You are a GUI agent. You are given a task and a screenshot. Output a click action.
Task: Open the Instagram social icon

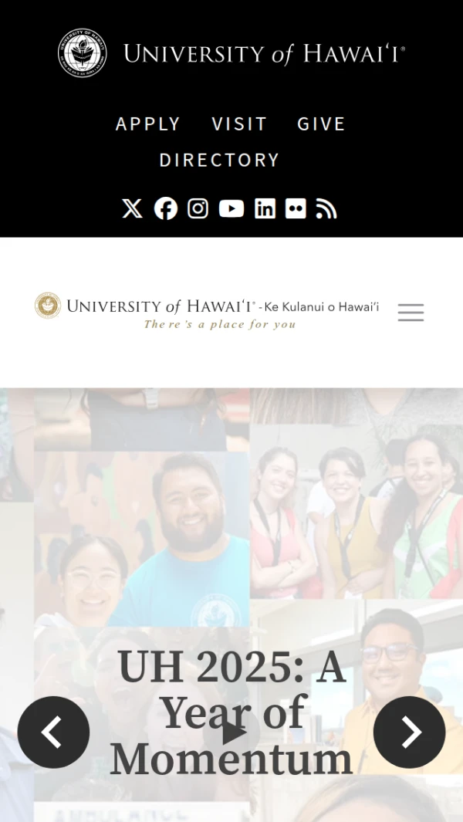[198, 208]
